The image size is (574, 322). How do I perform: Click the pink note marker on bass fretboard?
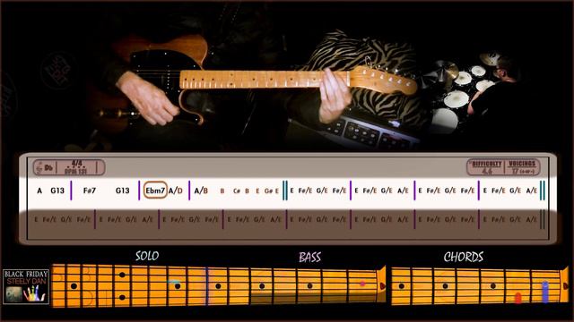click(x=362, y=283)
